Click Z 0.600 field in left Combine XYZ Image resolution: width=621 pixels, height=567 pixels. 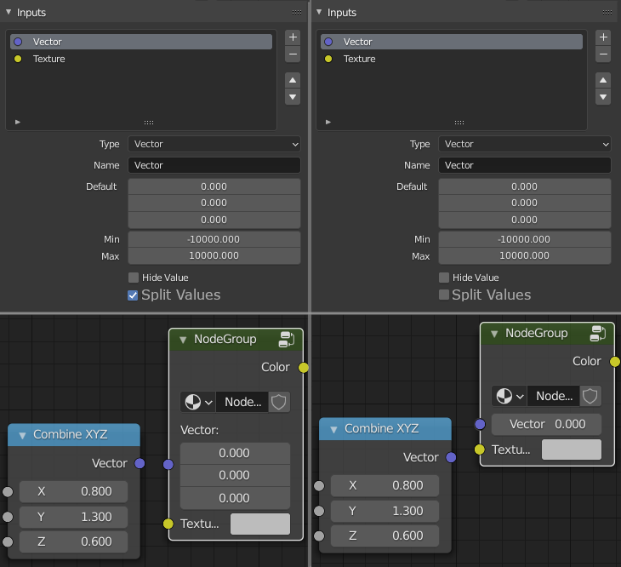click(74, 541)
